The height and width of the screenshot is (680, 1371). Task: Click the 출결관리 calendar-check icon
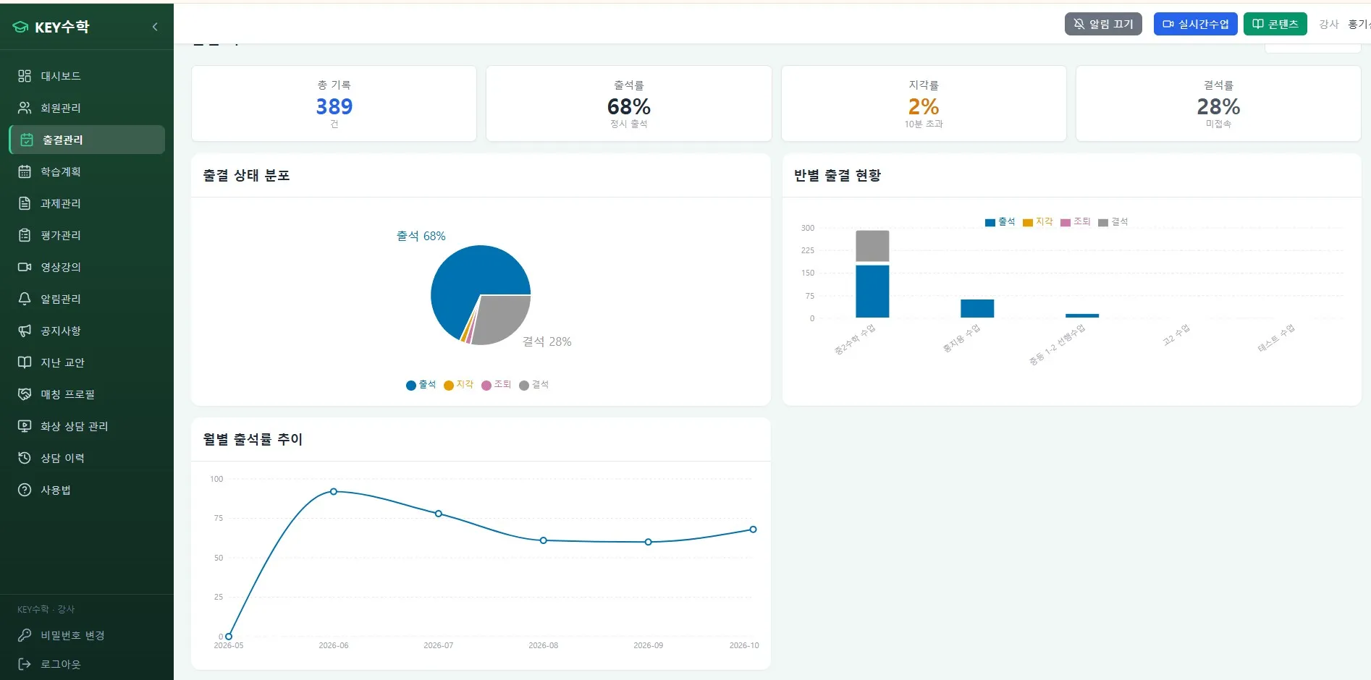pyautogui.click(x=27, y=140)
